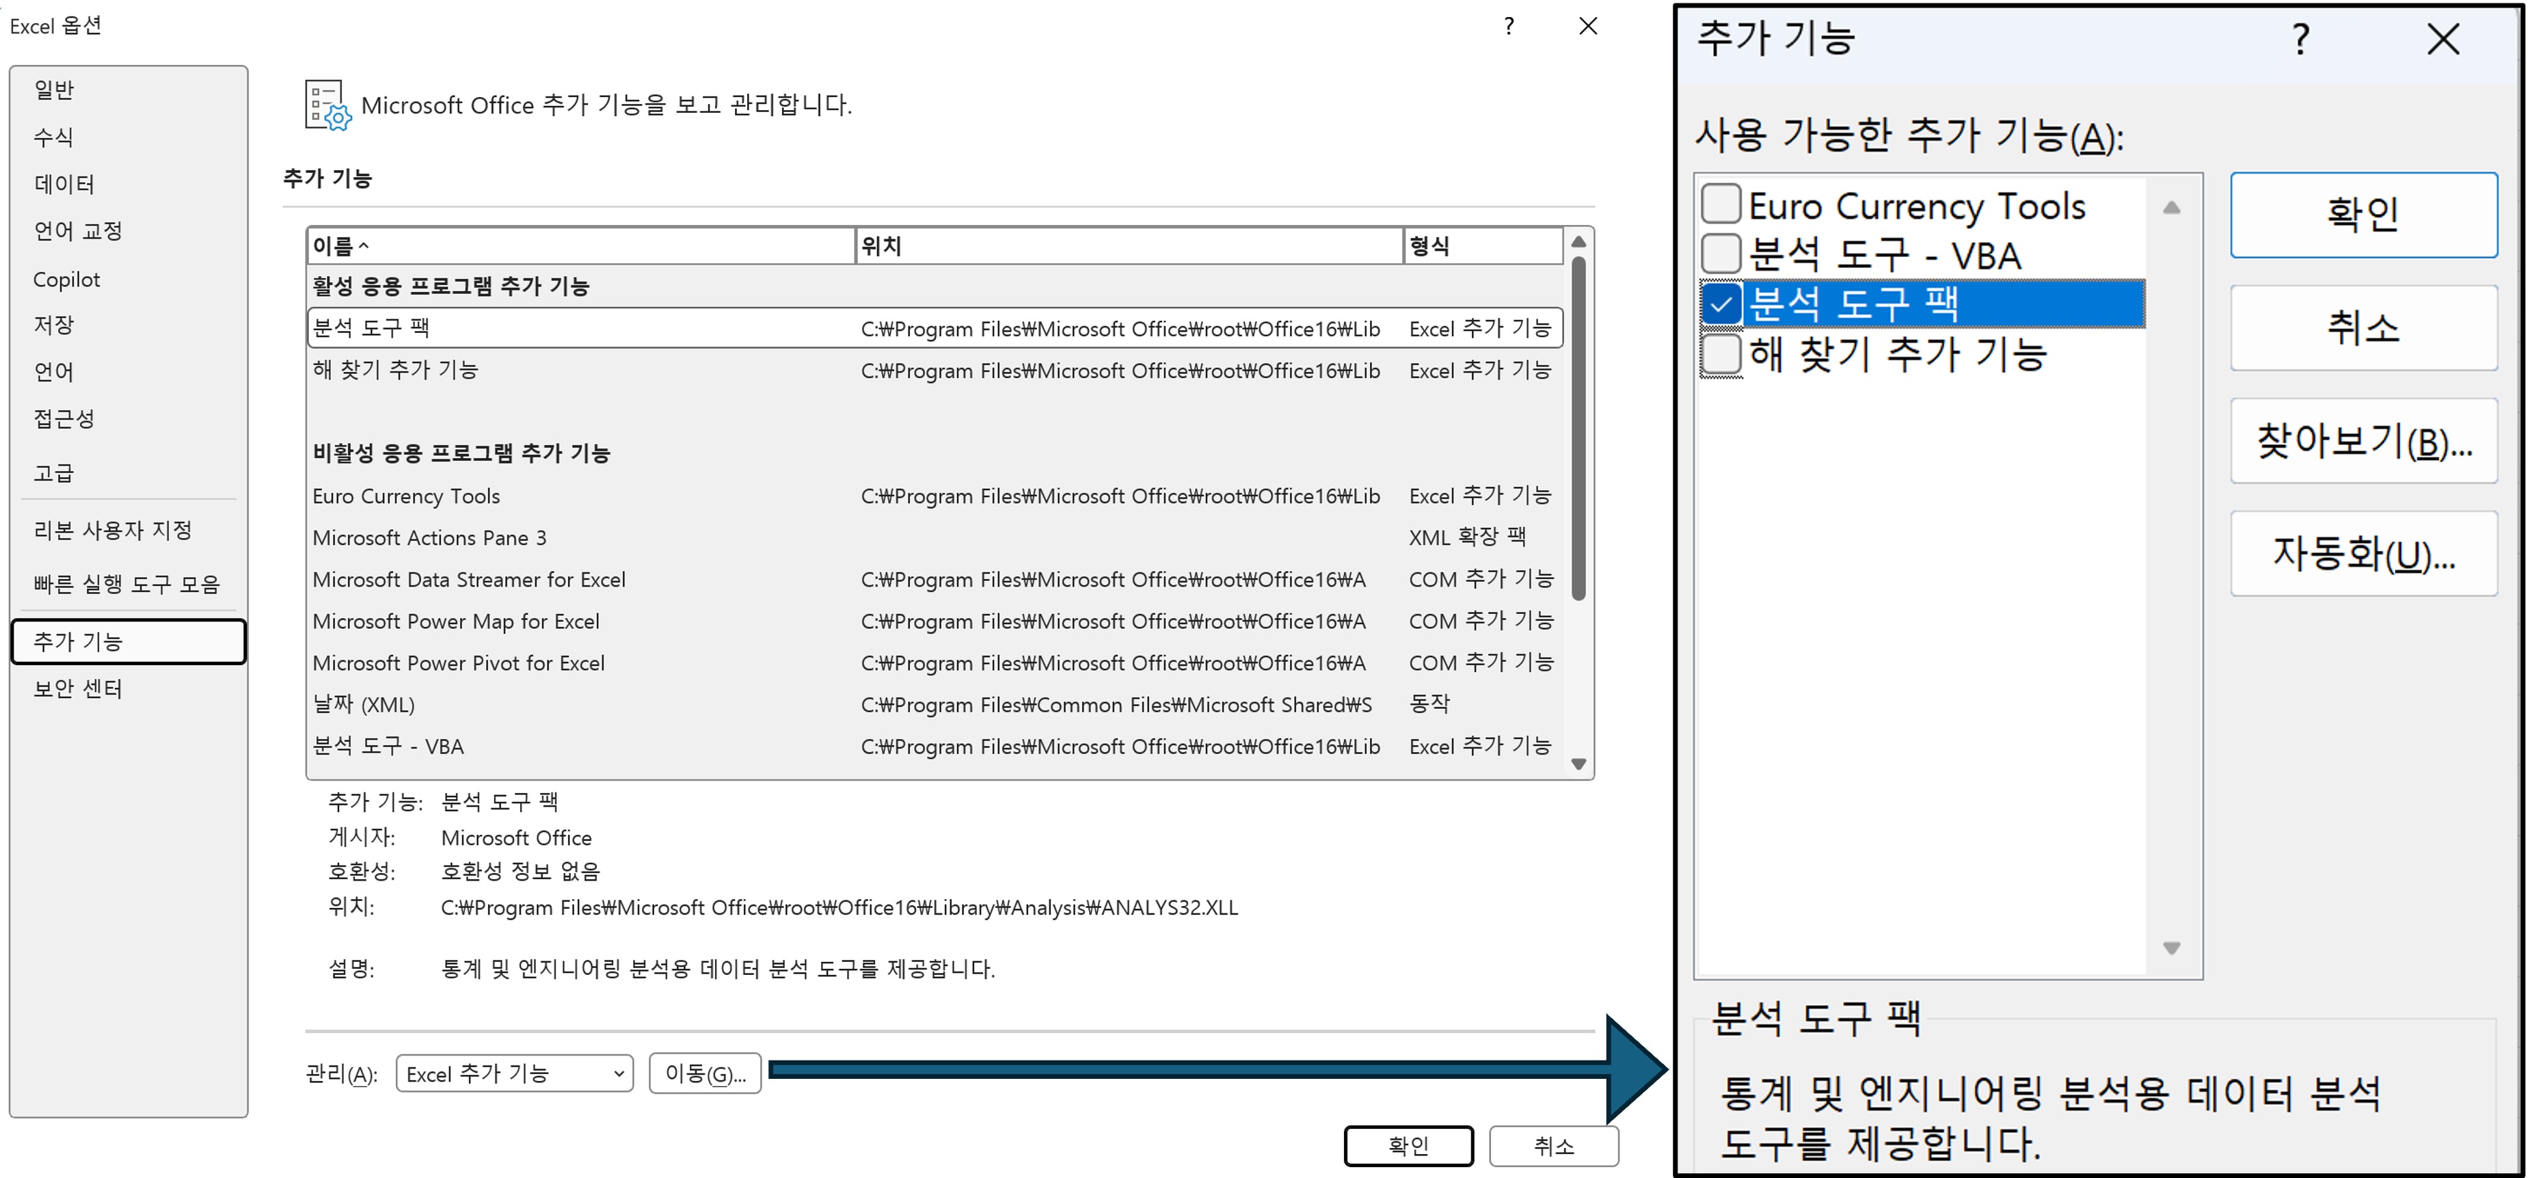
Task: Close the Excel 옵션 dialog with X
Action: [1588, 27]
